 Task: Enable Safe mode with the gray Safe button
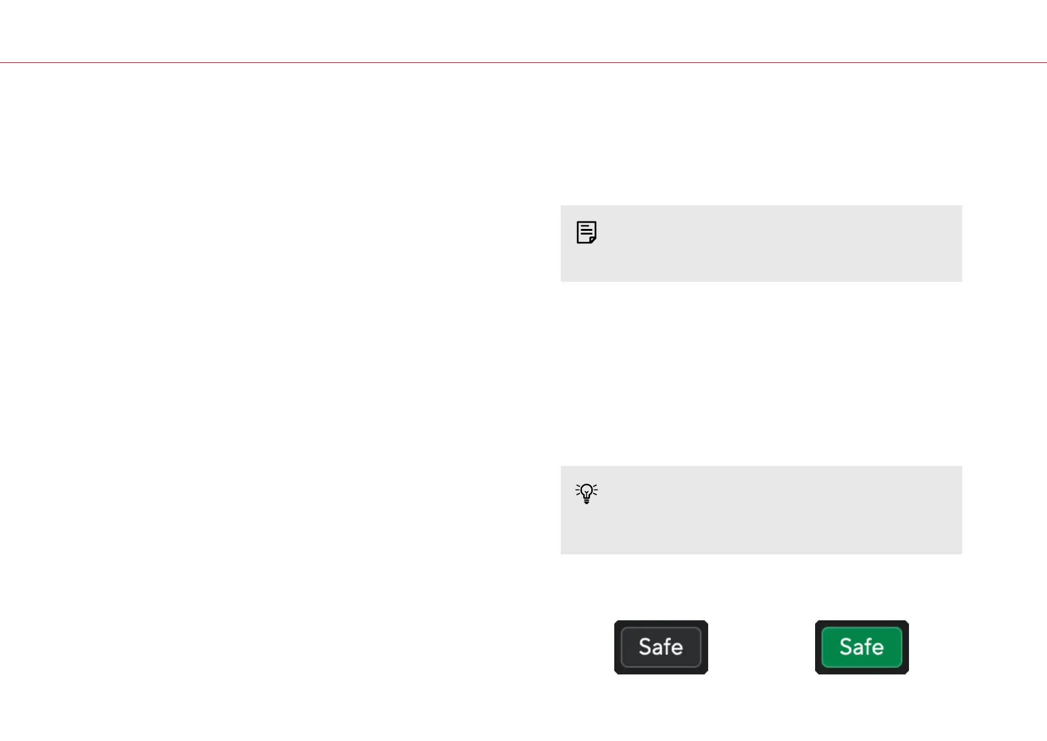tap(661, 647)
